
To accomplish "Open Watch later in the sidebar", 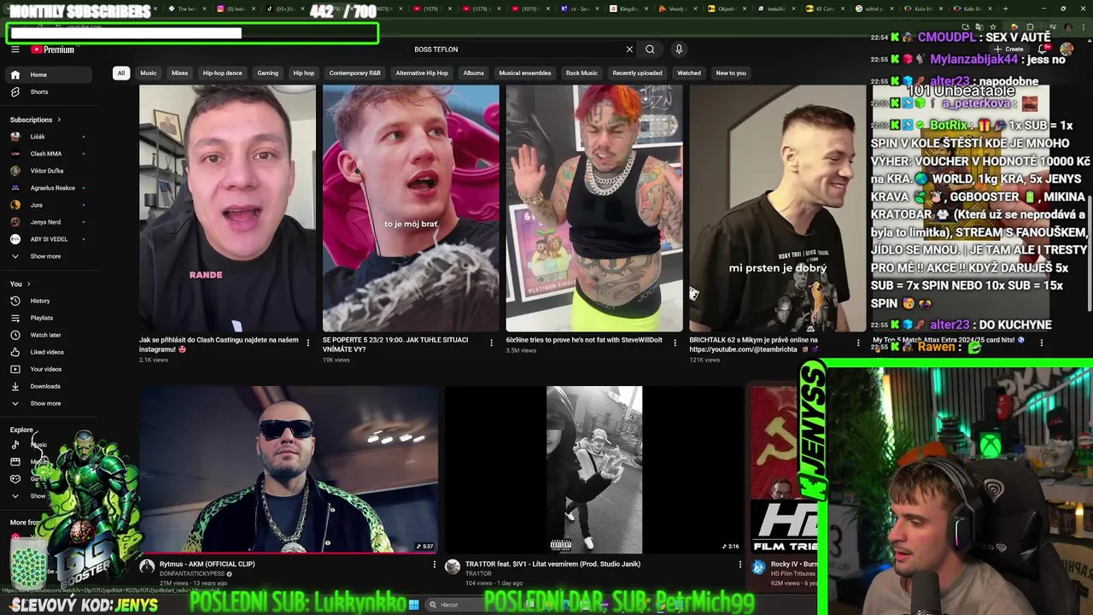I will [50, 335].
